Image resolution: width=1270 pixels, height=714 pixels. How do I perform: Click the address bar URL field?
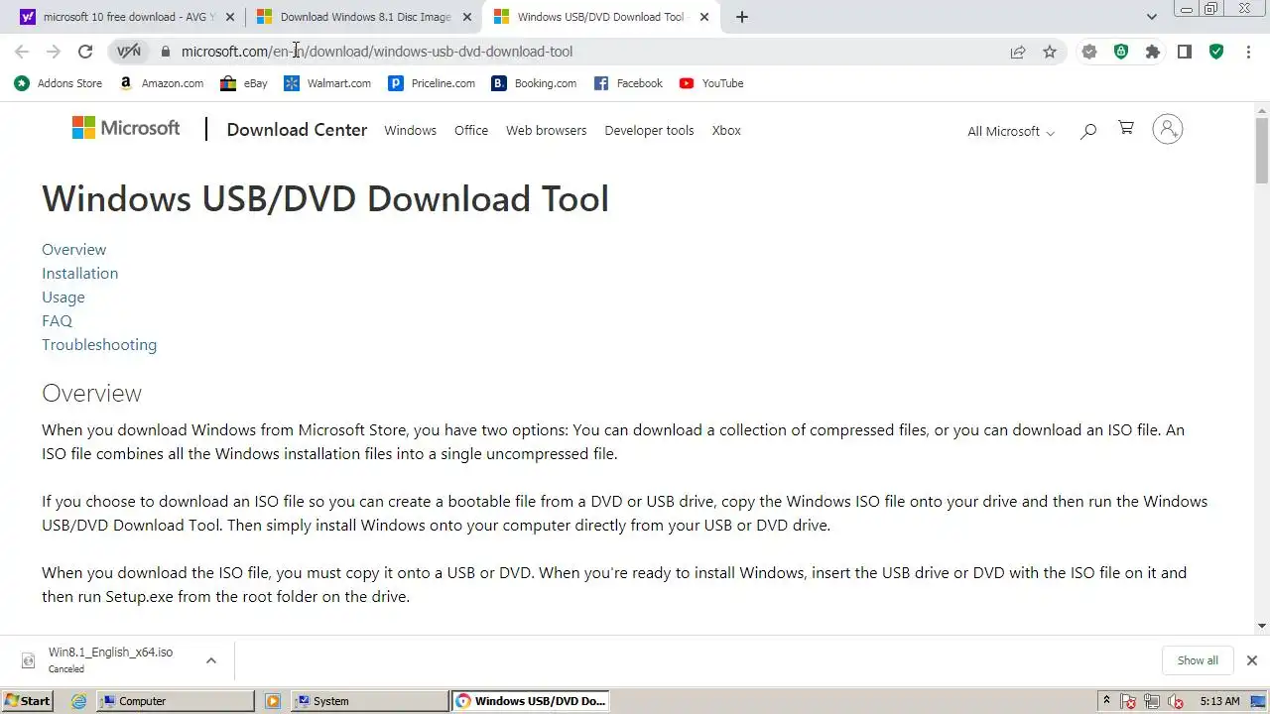(x=585, y=52)
